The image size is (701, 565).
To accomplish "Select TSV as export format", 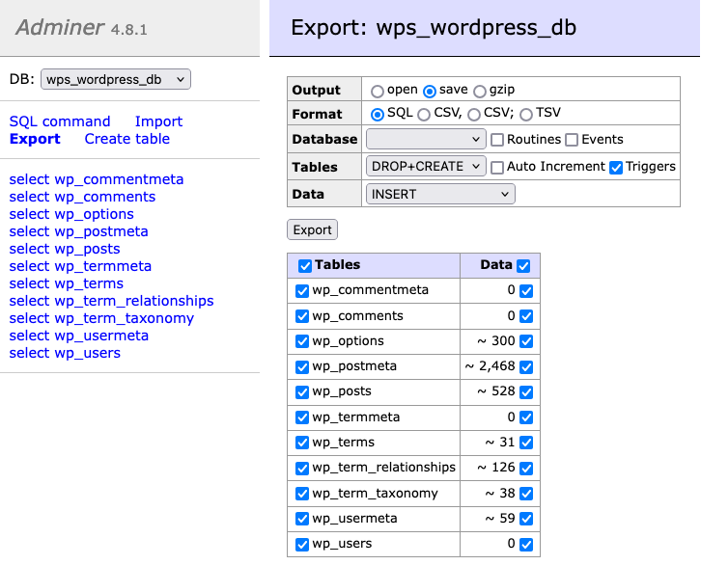I will [x=526, y=115].
